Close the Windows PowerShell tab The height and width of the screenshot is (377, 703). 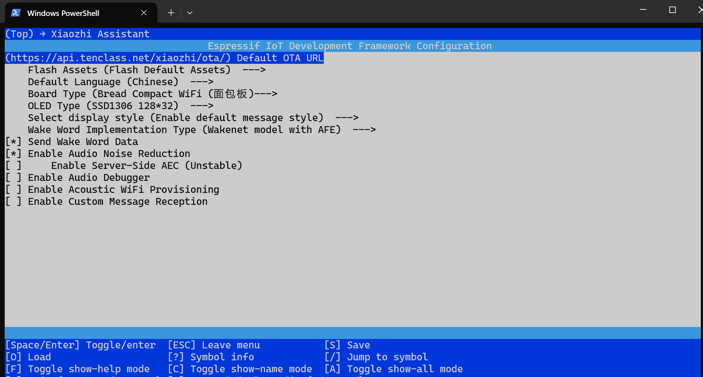[144, 13]
